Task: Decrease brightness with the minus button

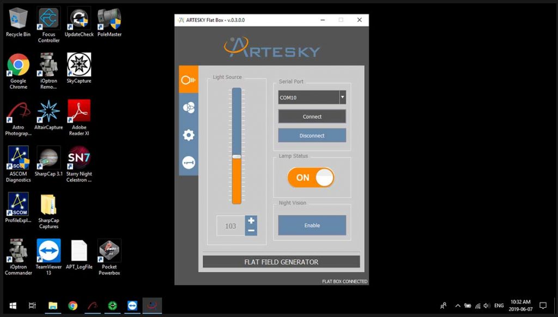Action: point(251,231)
